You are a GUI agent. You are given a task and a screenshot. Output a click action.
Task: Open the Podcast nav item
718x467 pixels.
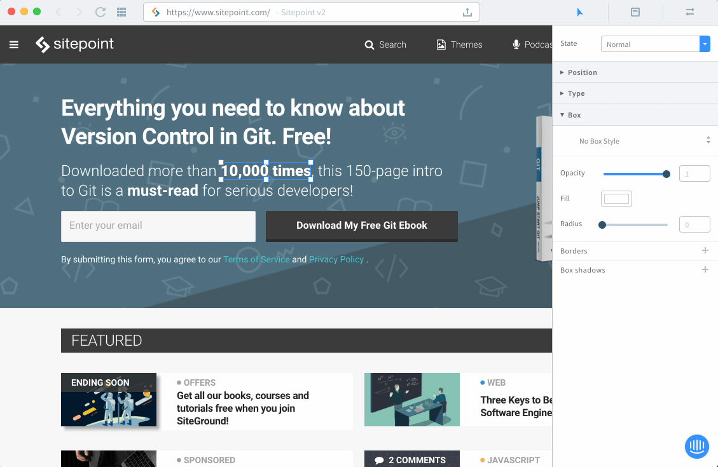pyautogui.click(x=532, y=44)
